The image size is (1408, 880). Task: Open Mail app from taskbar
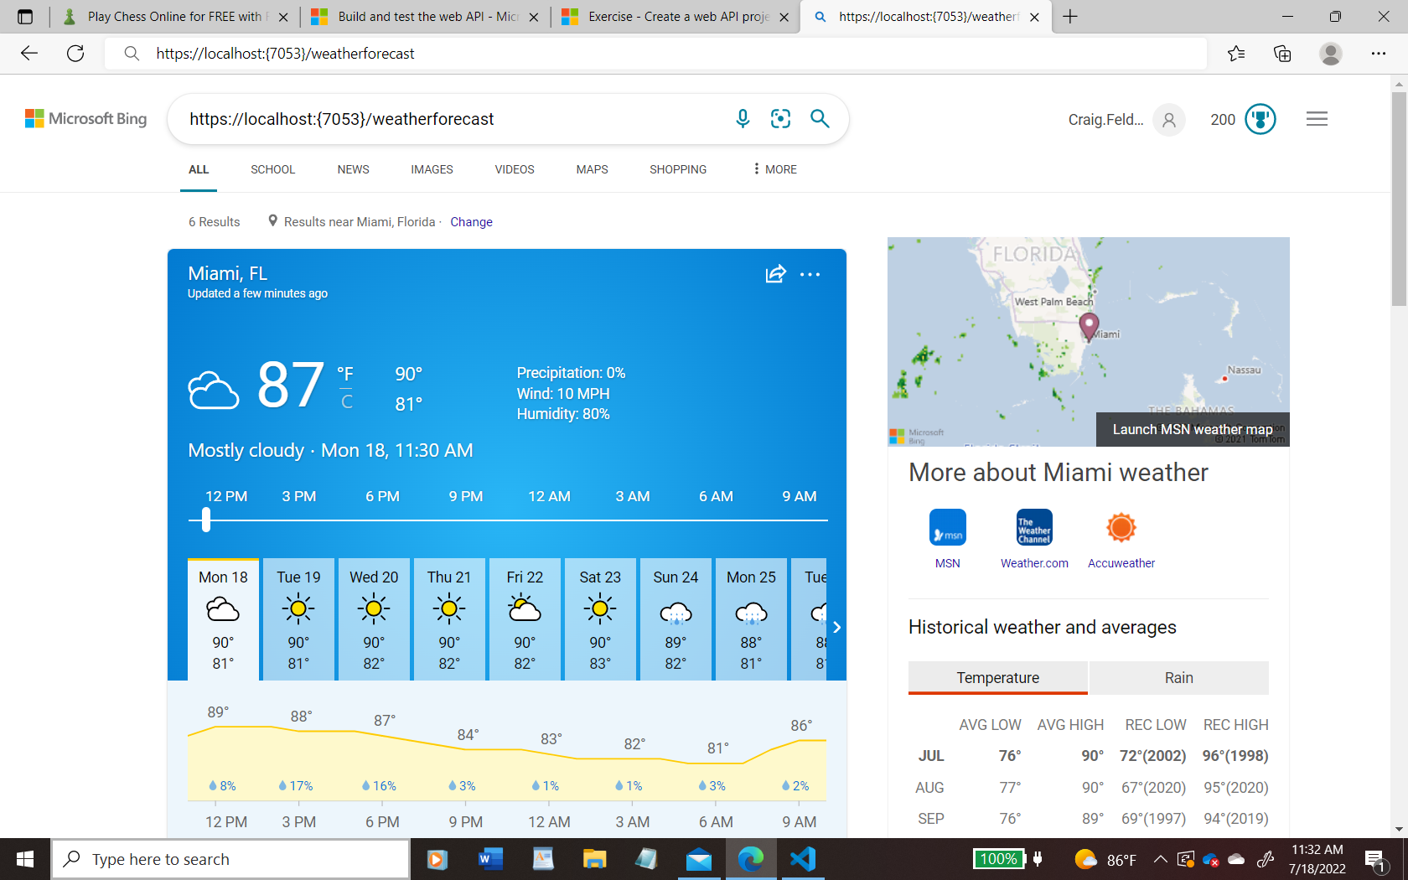699,859
